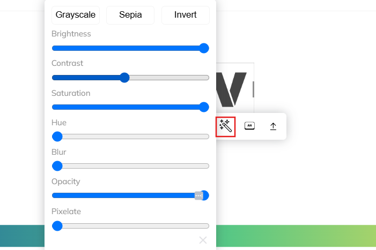Click the unfilled gray part of the Contrast track
Image resolution: width=376 pixels, height=250 pixels.
[x=169, y=78]
